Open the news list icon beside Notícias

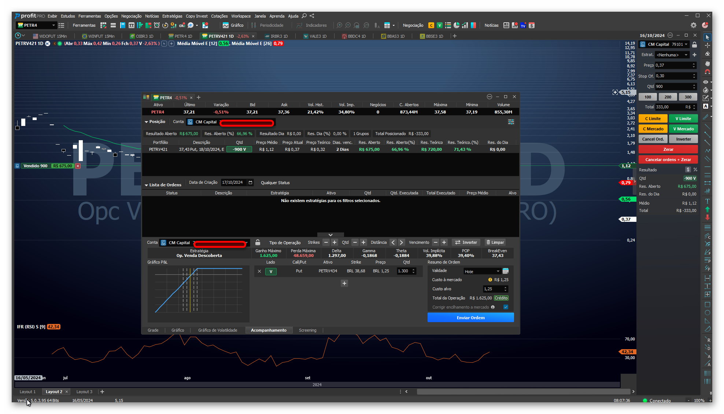(x=506, y=25)
